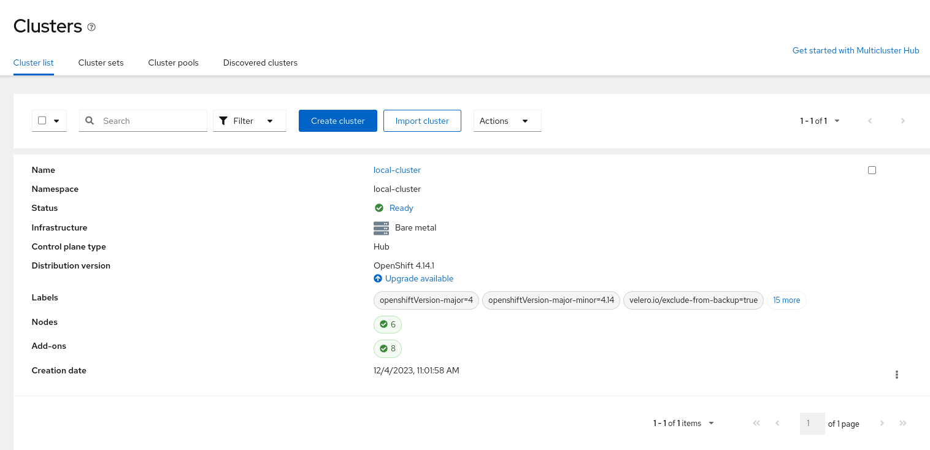Screen dimensions: 930x450
Task: Click the 'OpenShift 4.14.1' distribution version text
Action: pos(404,265)
